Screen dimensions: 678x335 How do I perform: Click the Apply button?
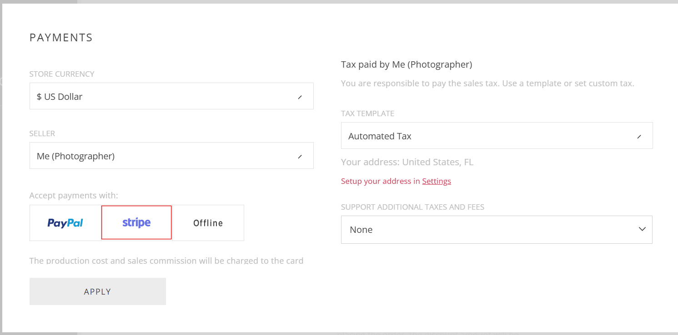point(98,291)
